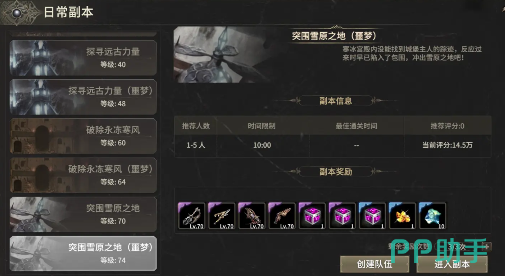
Task: Choose the 破除永冻寒风 level 60 dungeon
Action: click(83, 136)
